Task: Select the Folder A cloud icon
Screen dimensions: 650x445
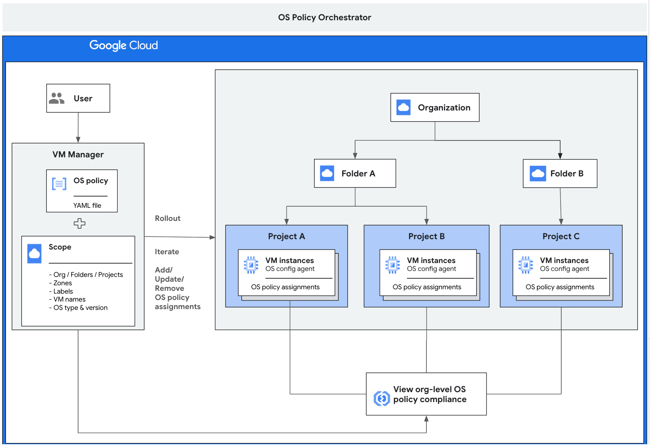Action: 326,173
